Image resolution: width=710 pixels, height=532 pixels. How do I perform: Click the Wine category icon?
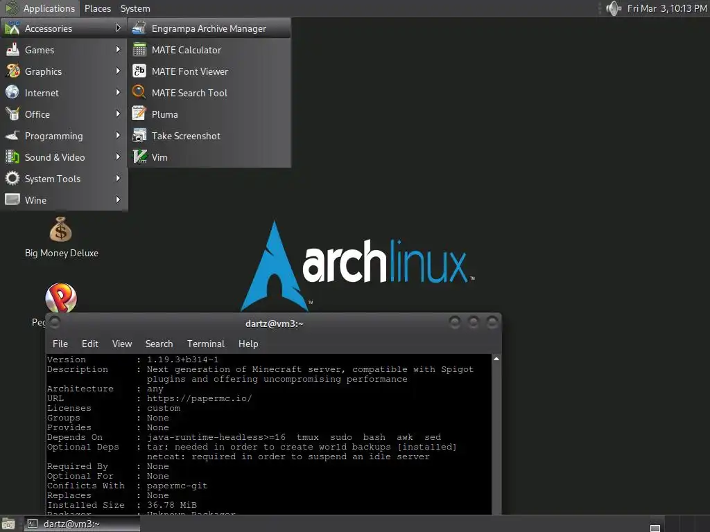(x=12, y=199)
